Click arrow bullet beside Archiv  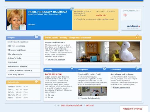tap(46, 97)
